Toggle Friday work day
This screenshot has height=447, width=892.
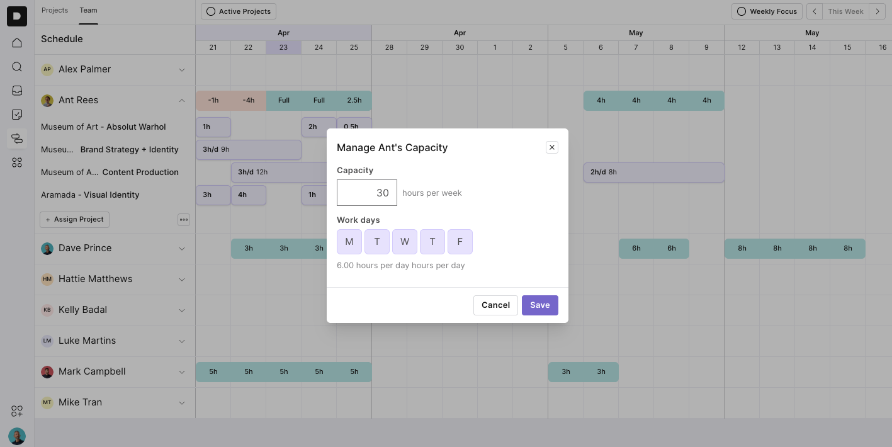(x=460, y=242)
